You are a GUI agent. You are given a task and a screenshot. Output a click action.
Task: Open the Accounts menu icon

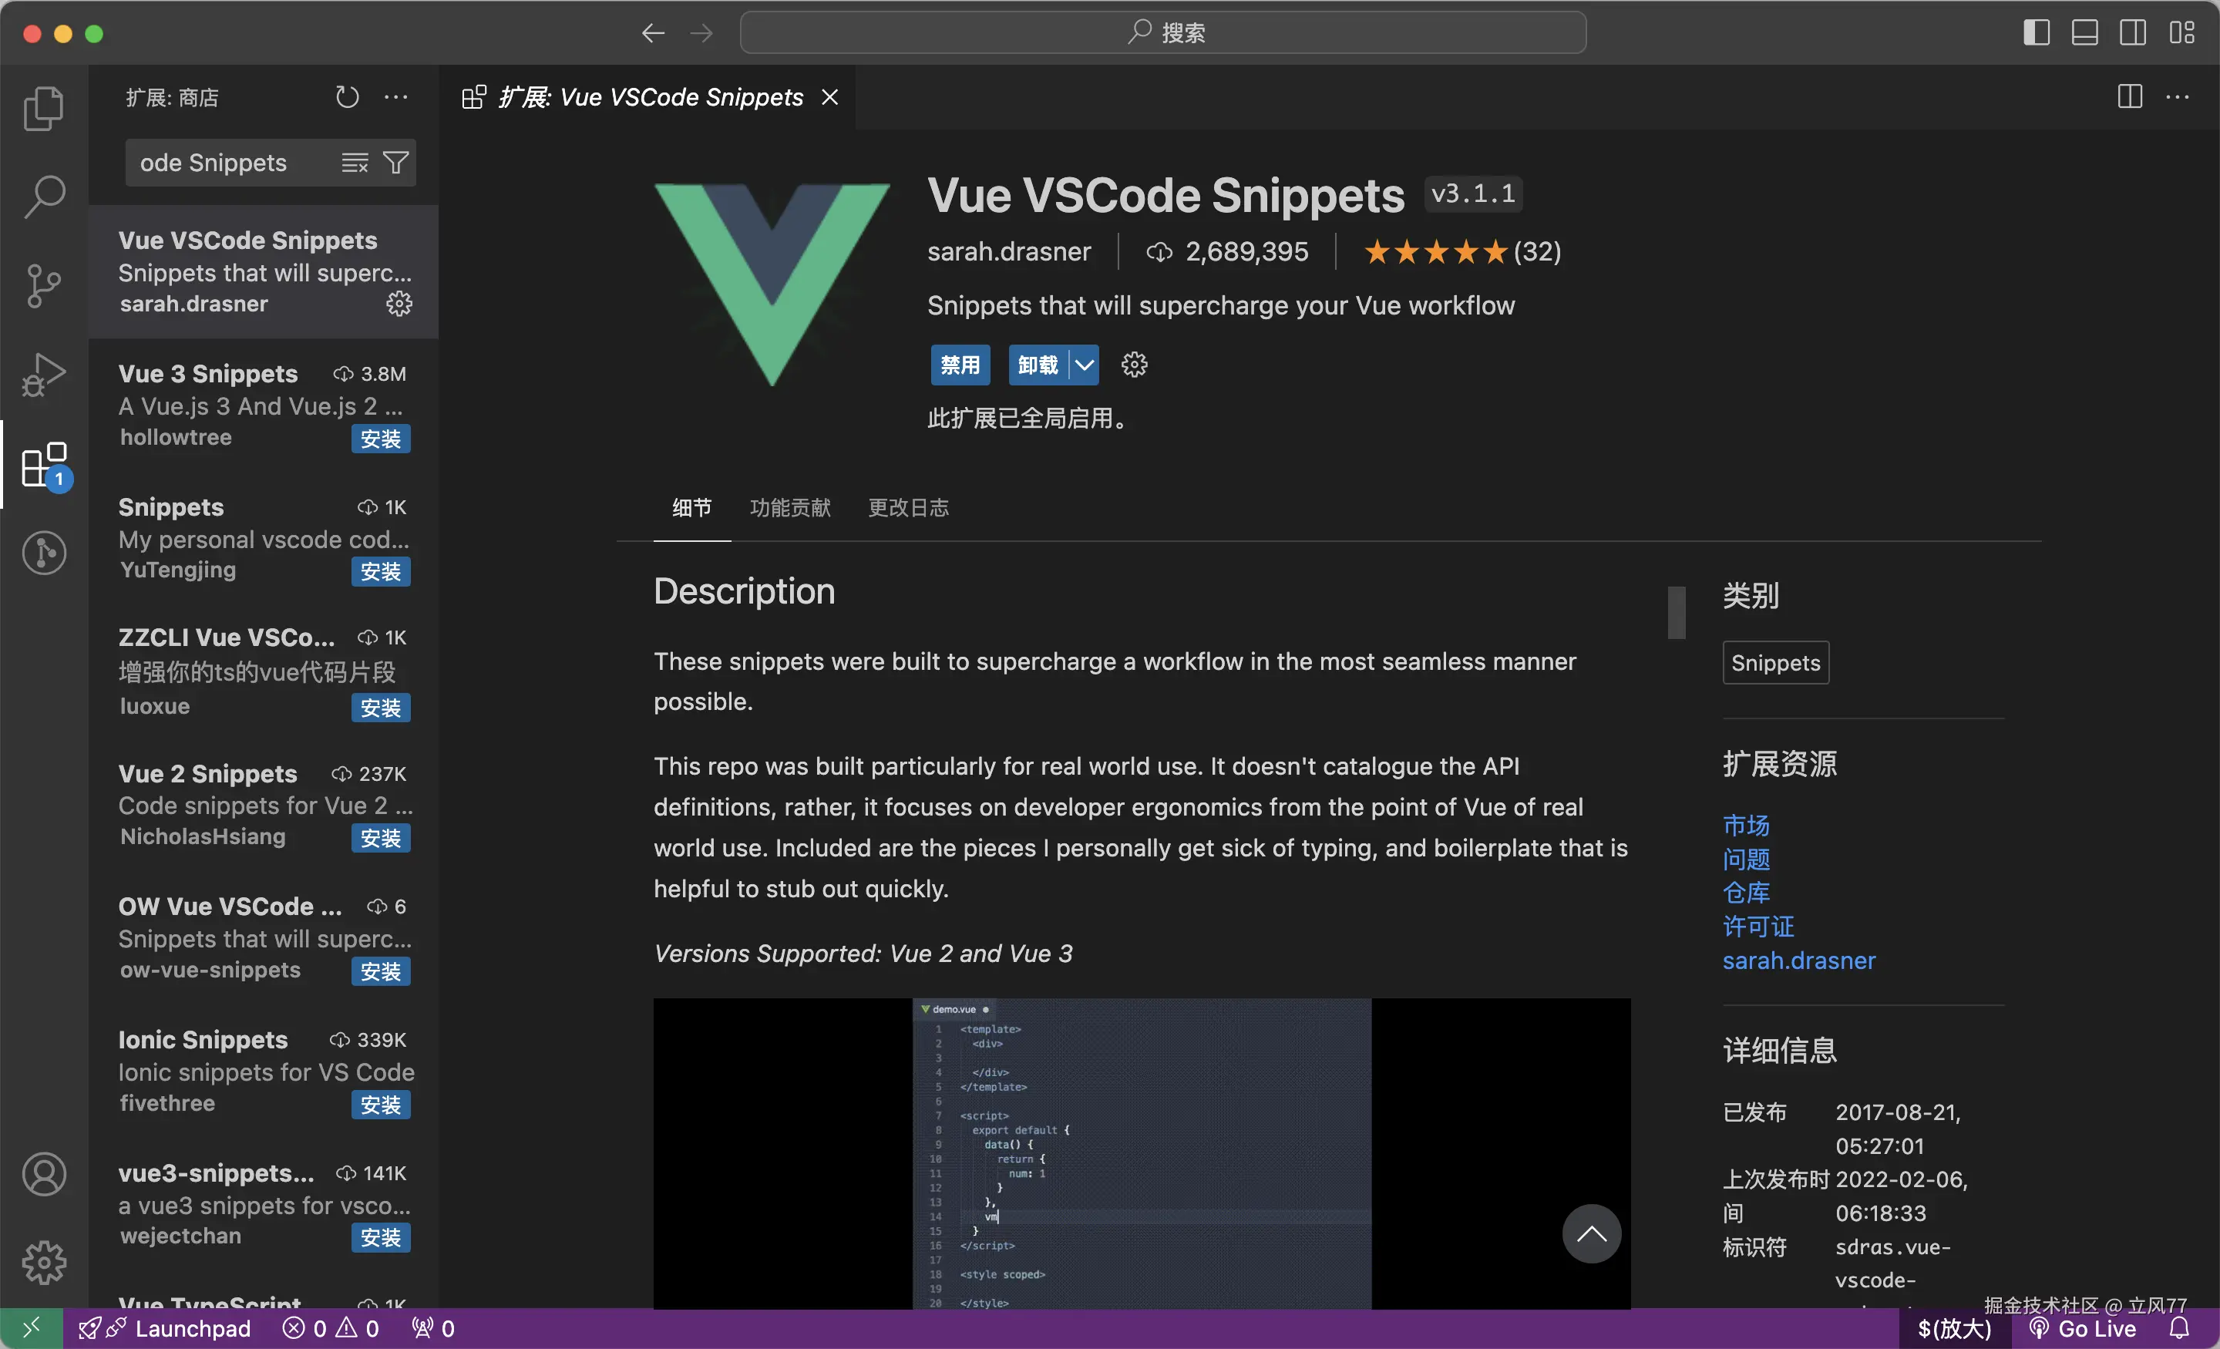coord(43,1174)
